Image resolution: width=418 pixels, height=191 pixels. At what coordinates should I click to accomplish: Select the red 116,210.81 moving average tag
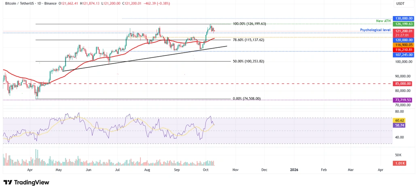[404, 49]
